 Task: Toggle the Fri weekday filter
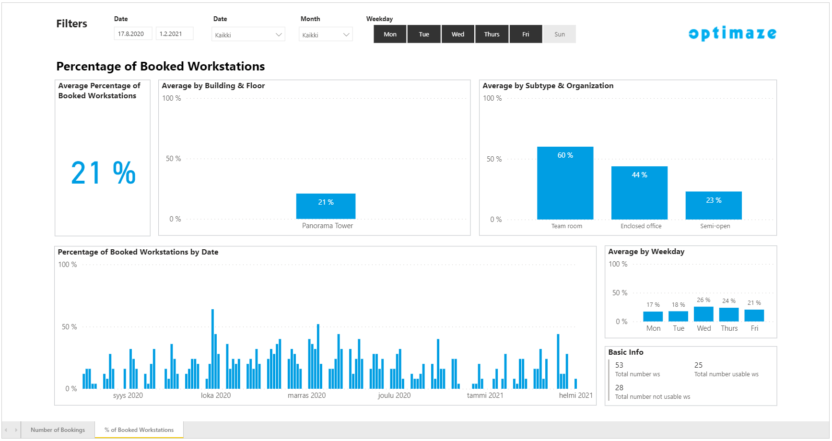[526, 35]
